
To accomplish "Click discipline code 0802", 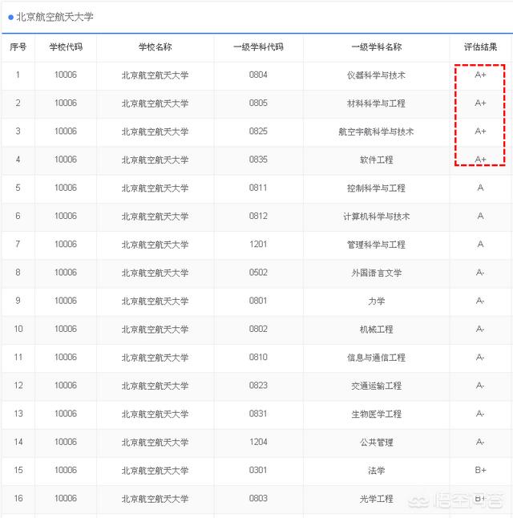I will [258, 329].
